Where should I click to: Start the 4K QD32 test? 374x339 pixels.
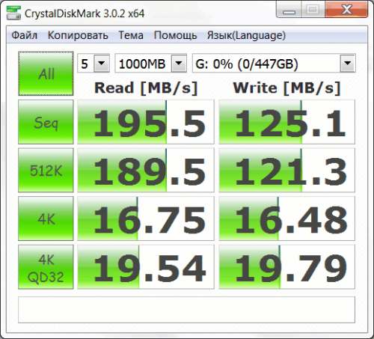coord(46,267)
